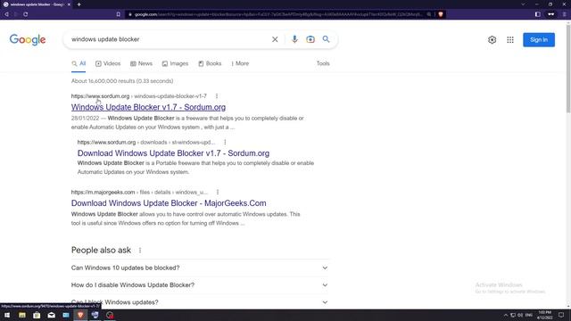The image size is (571, 321).
Task: Open File Explorer from taskbar
Action: point(22,315)
